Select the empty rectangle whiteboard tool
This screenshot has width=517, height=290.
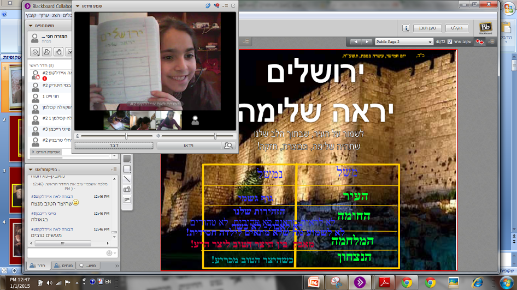coord(127,170)
